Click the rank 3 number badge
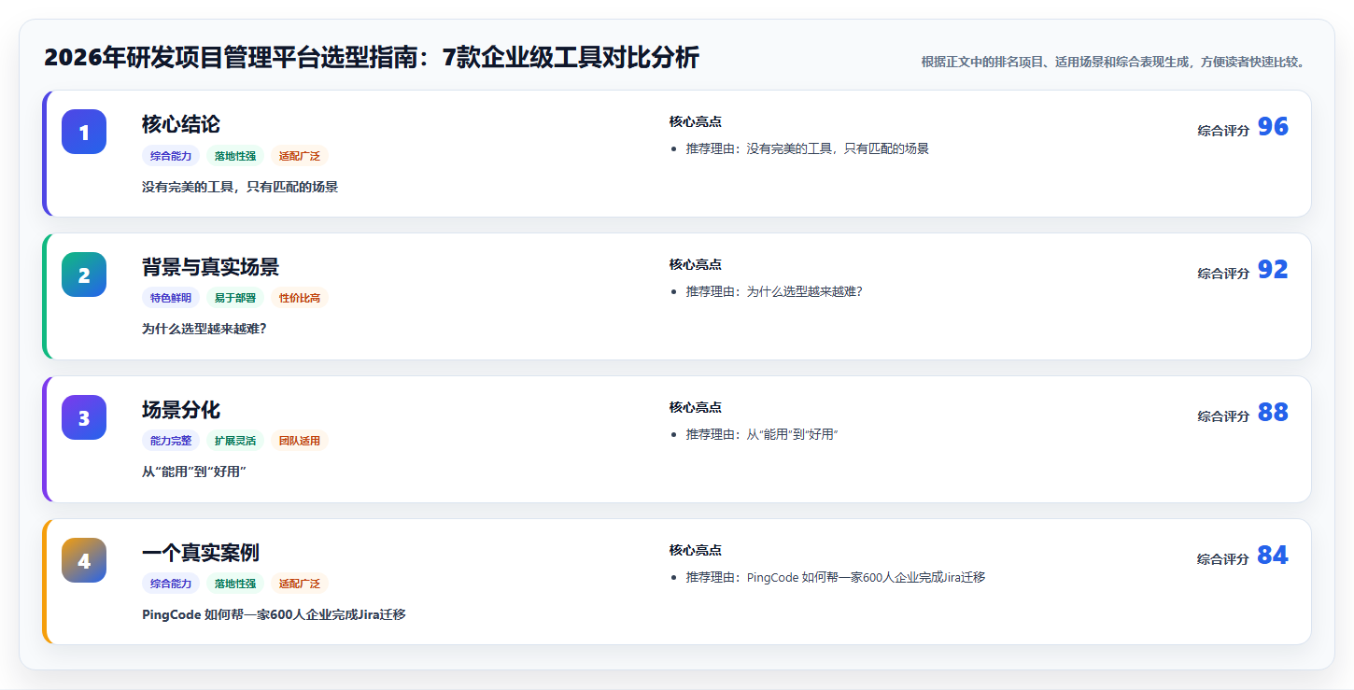This screenshot has width=1354, height=690. click(x=84, y=417)
